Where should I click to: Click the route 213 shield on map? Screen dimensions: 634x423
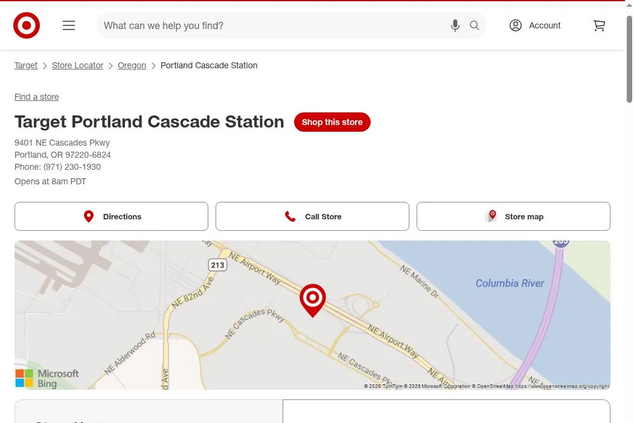217,265
